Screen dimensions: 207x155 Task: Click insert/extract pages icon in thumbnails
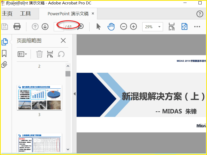[x=50, y=54]
